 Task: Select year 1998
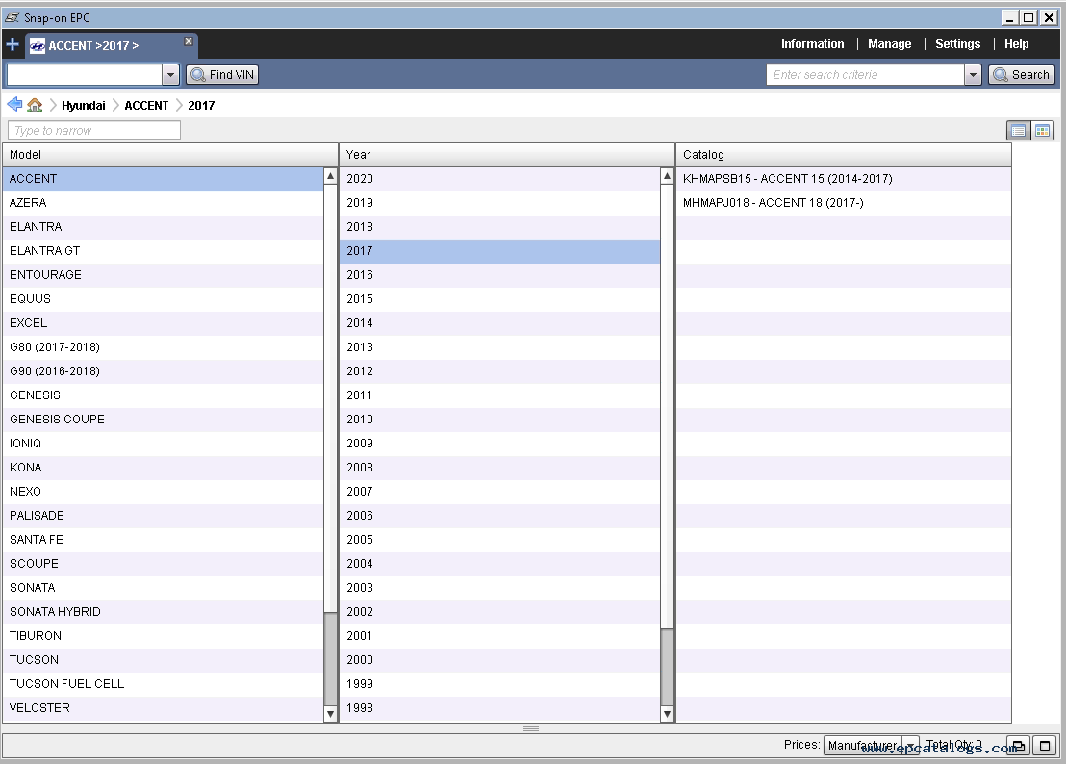pos(499,708)
